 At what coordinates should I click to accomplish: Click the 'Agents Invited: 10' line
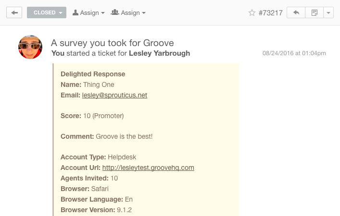click(x=89, y=178)
